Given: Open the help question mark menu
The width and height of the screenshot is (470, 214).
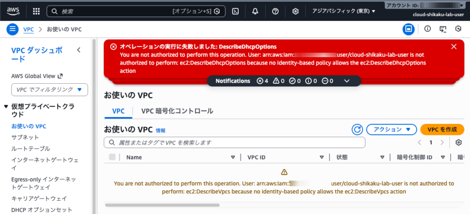Looking at the screenshot, I should [x=275, y=11].
